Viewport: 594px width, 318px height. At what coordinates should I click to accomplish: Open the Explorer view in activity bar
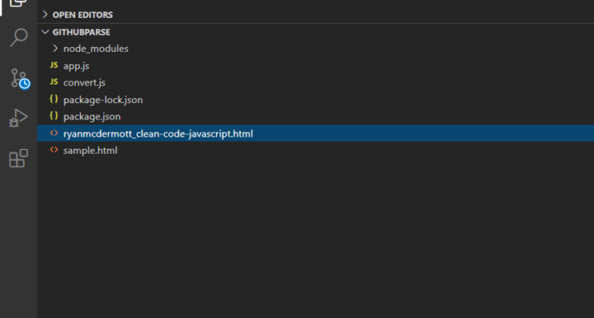18,3
